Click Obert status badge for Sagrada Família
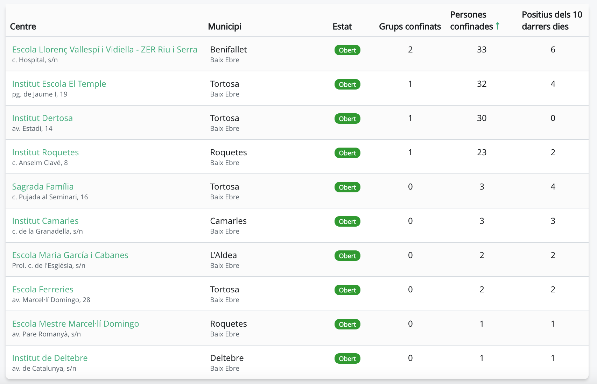The width and height of the screenshot is (597, 384). (347, 187)
